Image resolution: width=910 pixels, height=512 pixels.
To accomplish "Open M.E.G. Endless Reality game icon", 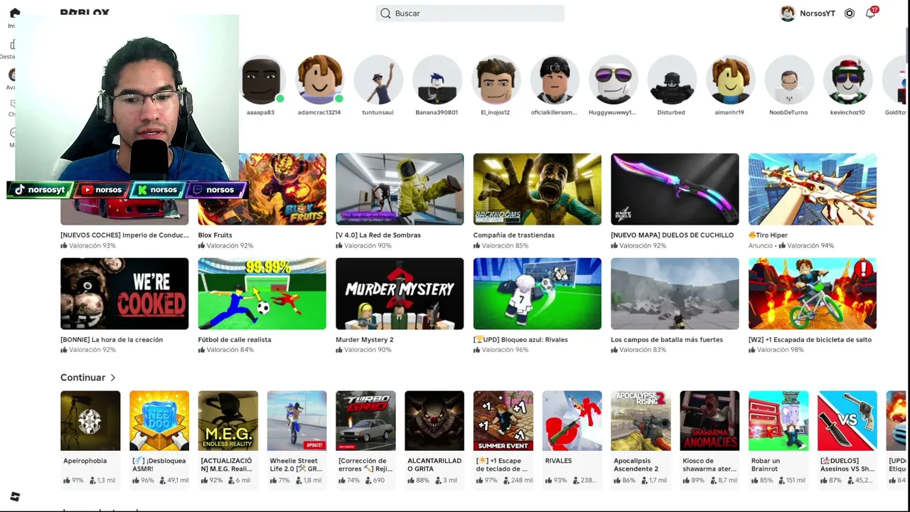I will pyautogui.click(x=228, y=420).
